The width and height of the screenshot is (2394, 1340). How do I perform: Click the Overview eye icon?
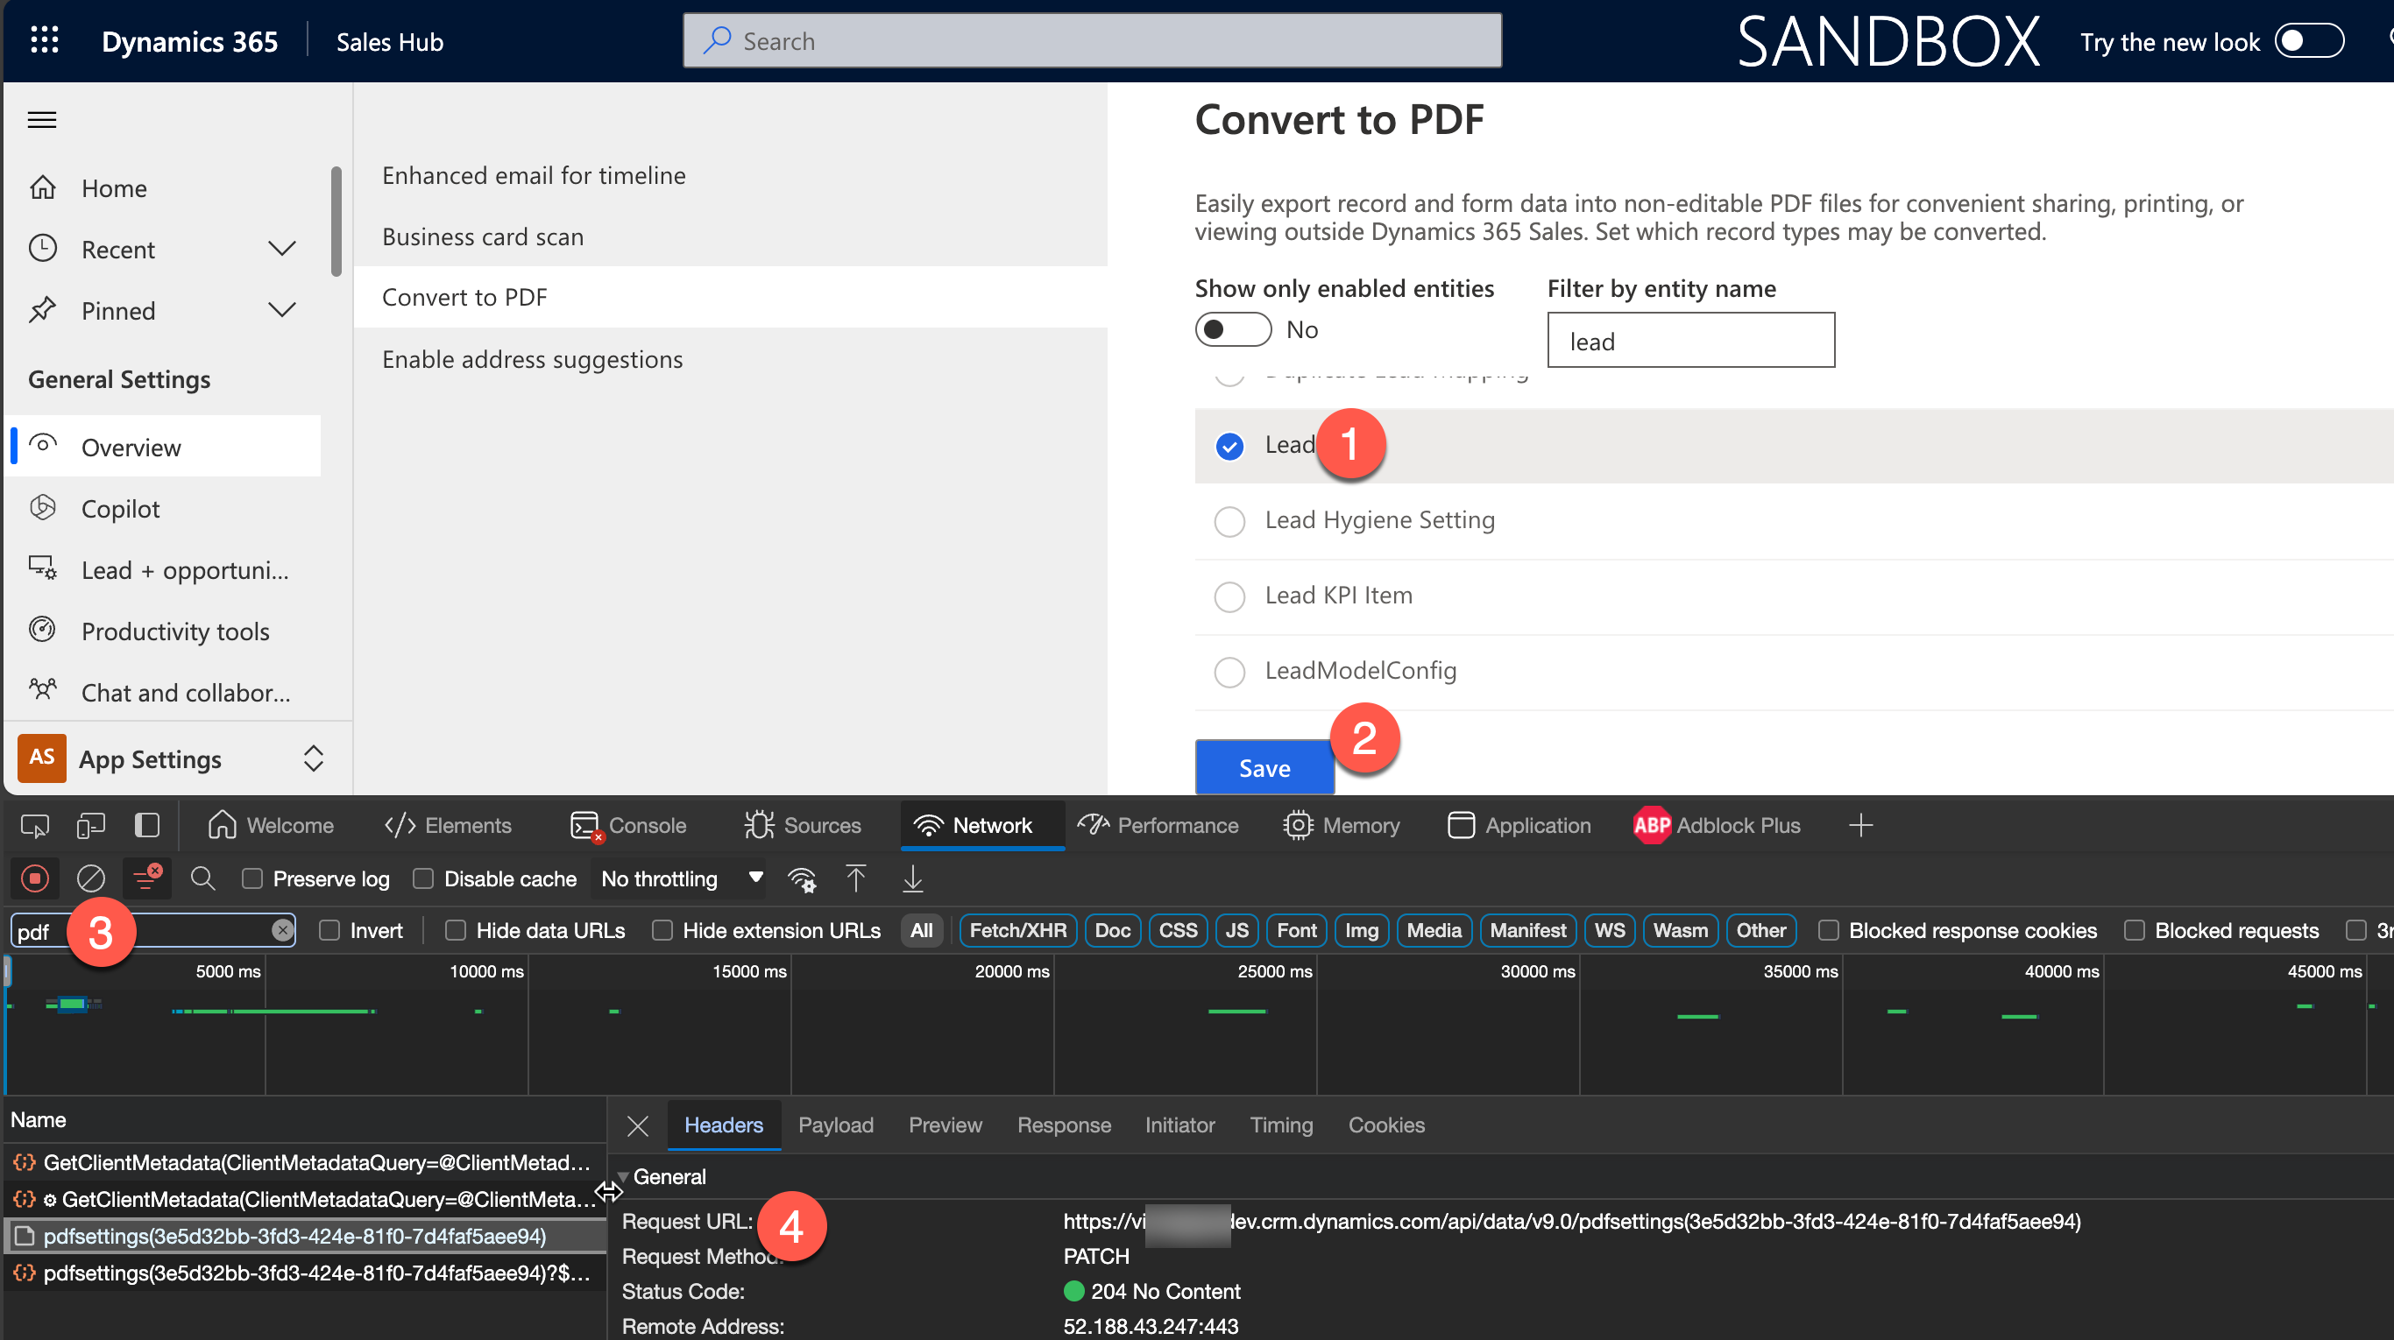point(43,446)
